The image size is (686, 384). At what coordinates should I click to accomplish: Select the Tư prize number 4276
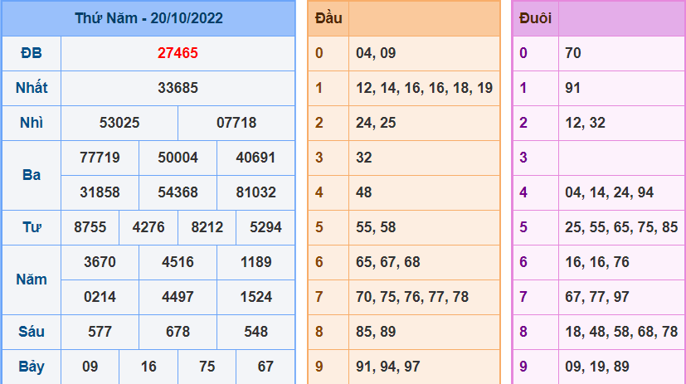click(x=148, y=227)
